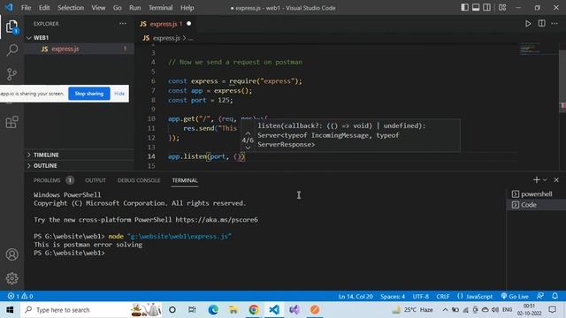Open the Help menu
This screenshot has width=566, height=318.
[187, 8]
